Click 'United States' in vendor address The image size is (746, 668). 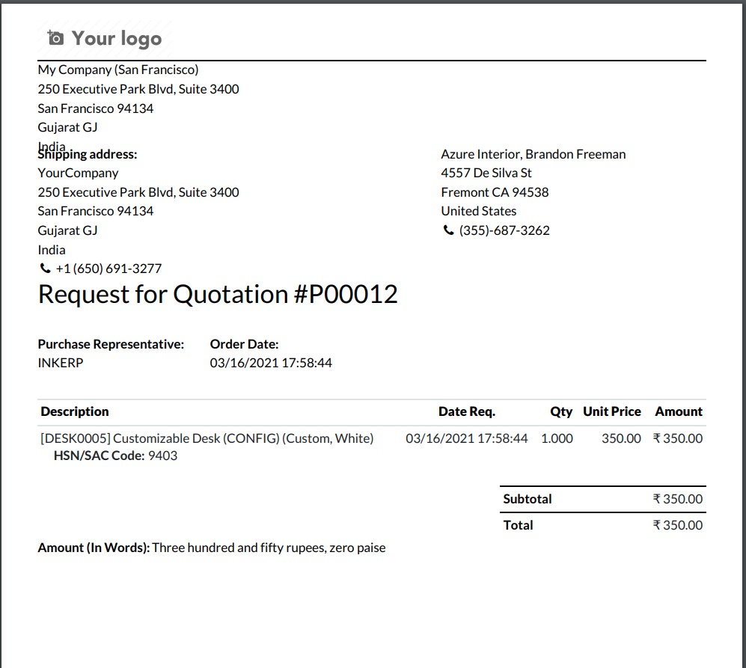479,211
